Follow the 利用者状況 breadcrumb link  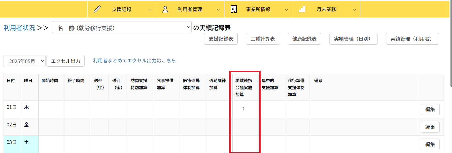click(x=19, y=28)
